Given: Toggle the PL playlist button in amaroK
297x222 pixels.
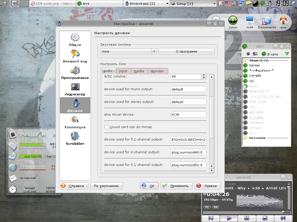Looking at the screenshot, I should click(207, 207).
